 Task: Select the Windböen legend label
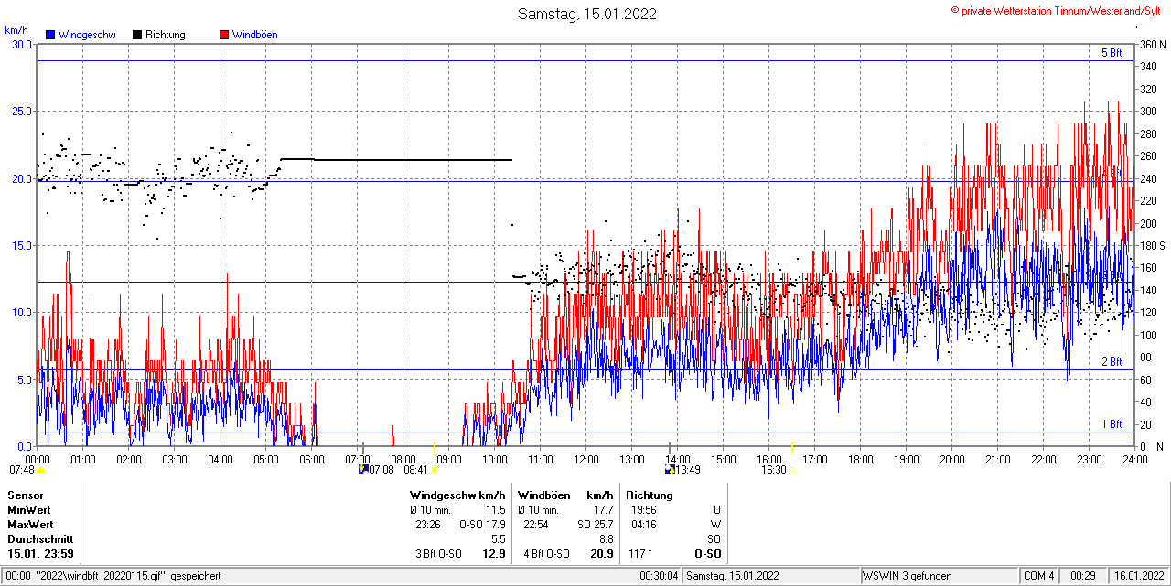pos(255,35)
